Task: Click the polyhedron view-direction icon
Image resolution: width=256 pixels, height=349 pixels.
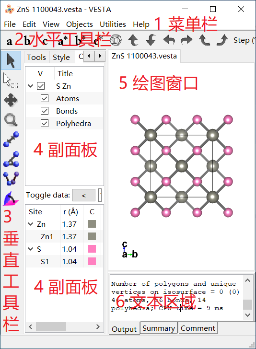Action: tap(116, 40)
